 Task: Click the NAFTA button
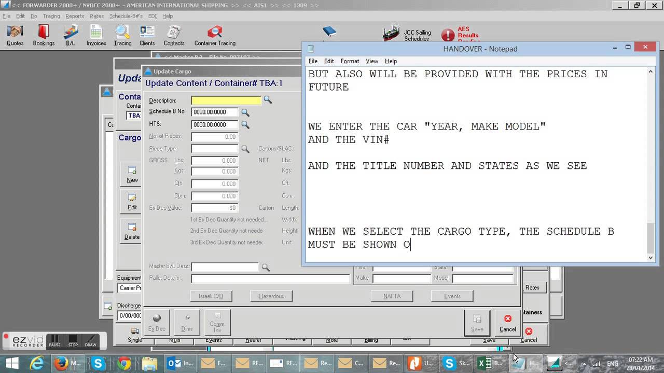(392, 296)
